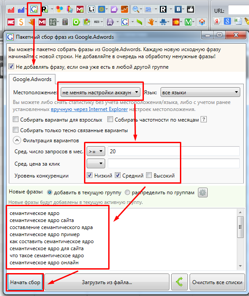Click the LiveInternet Li toolbar icon

point(92,9)
